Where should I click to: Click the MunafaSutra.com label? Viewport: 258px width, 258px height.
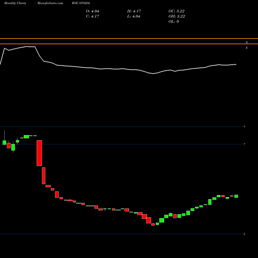click(50, 3)
